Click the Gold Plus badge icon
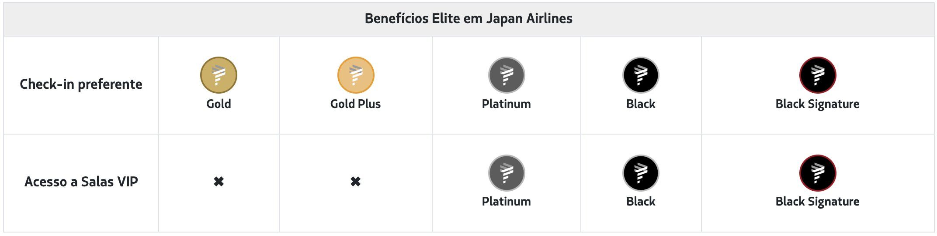 tap(356, 75)
